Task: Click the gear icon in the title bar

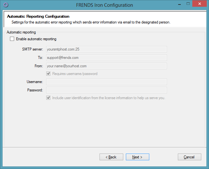Action: pos(6,5)
